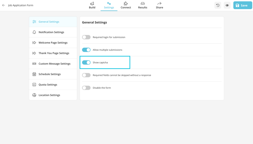Go to the Results tab
The width and height of the screenshot is (253, 144).
pos(143,5)
